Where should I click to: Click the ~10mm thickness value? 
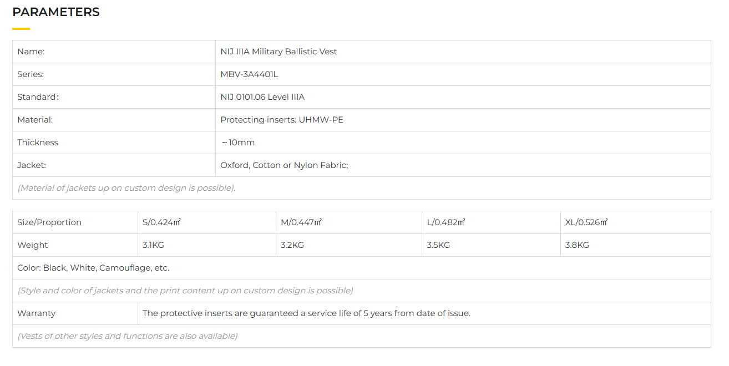pos(238,143)
